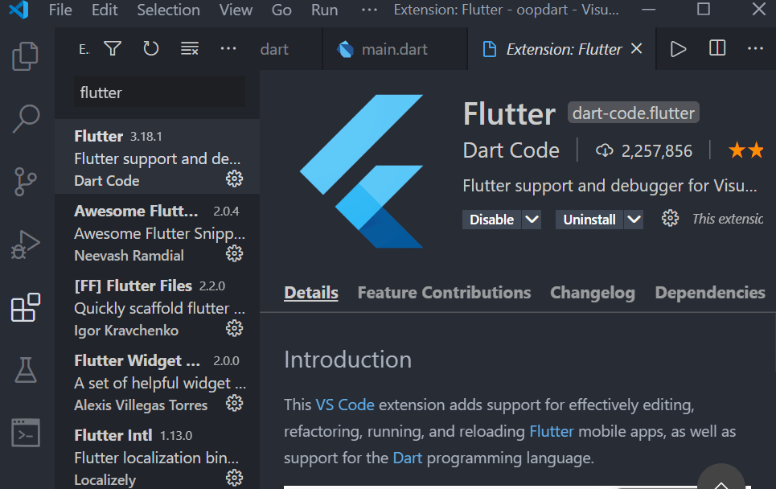Clear extensions search results
The image size is (776, 489).
click(x=190, y=48)
